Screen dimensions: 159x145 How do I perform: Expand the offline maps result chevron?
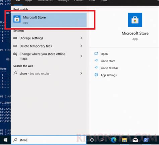pyautogui.click(x=81, y=56)
